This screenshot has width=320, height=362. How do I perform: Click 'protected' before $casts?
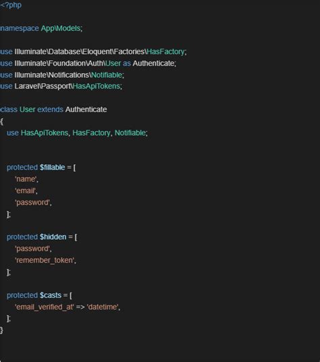tap(22, 295)
